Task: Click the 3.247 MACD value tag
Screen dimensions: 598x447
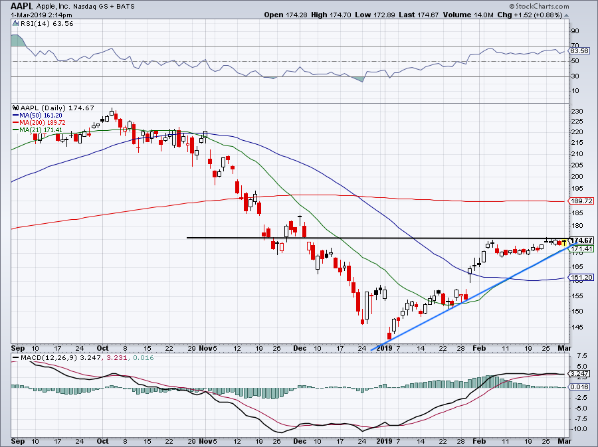Action: (x=579, y=373)
